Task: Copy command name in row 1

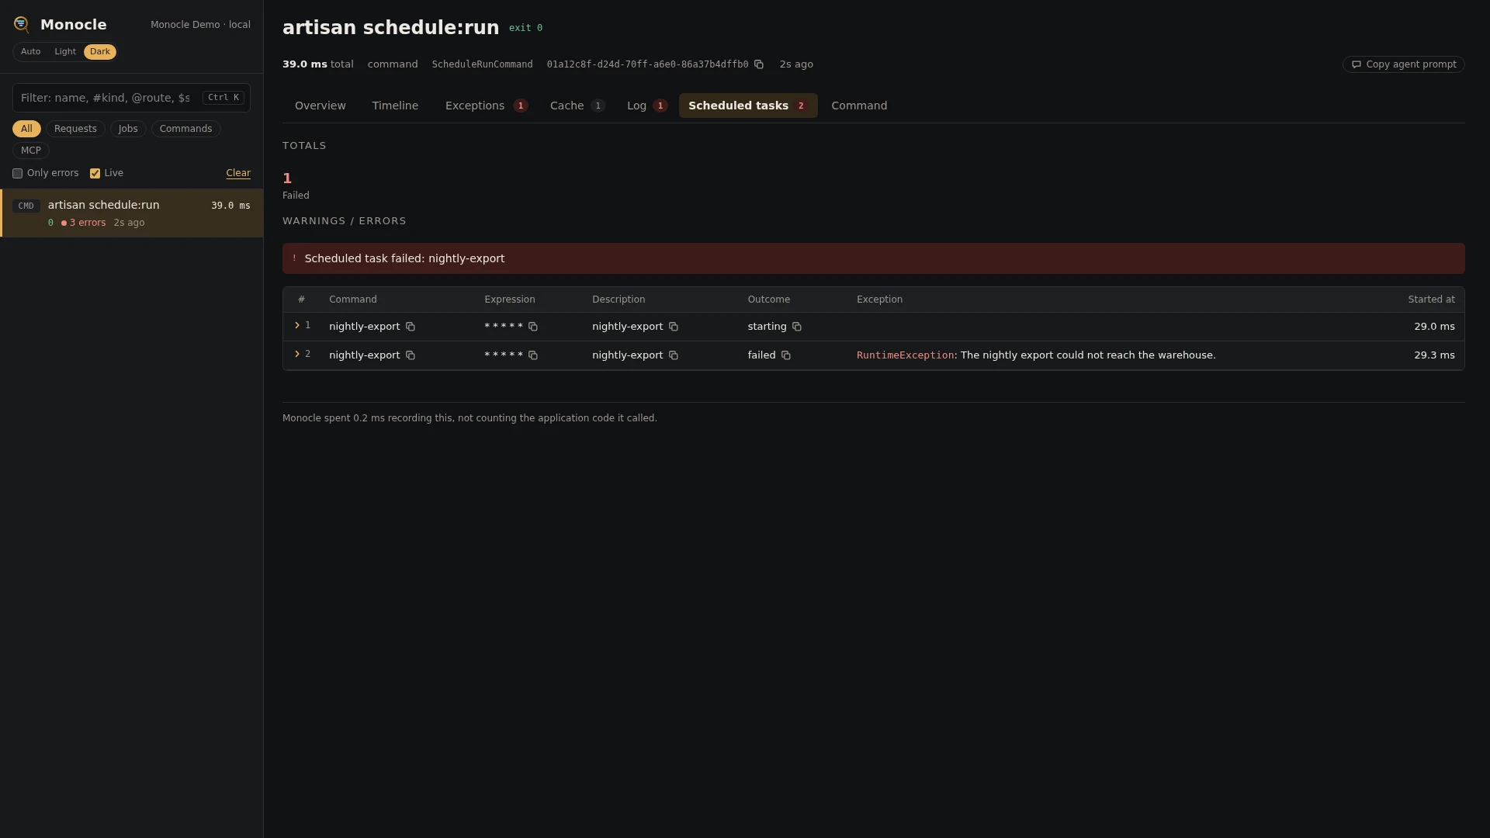Action: click(x=411, y=327)
